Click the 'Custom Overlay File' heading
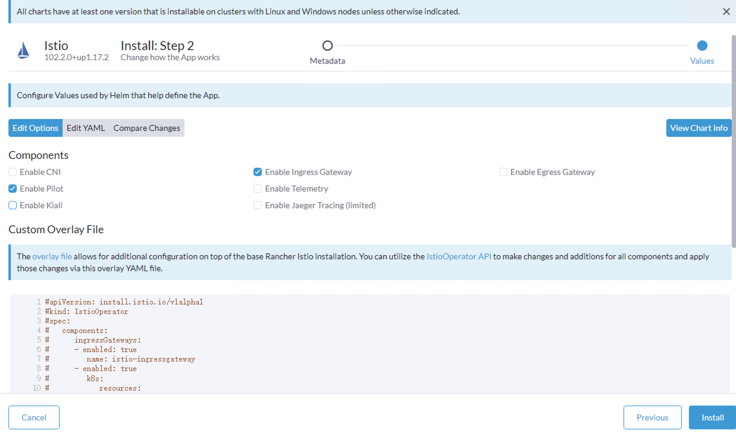The image size is (736, 433). 56,230
